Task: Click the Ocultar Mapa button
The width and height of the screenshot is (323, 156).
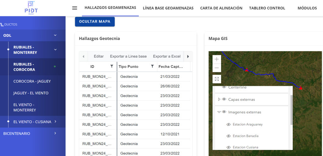Action: tap(95, 22)
